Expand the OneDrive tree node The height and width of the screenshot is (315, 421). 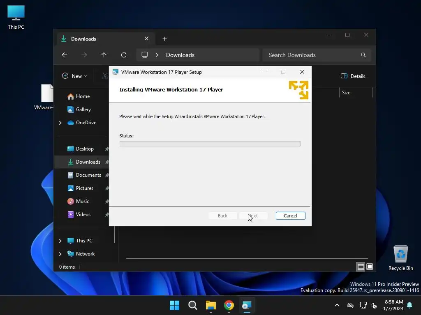(60, 123)
